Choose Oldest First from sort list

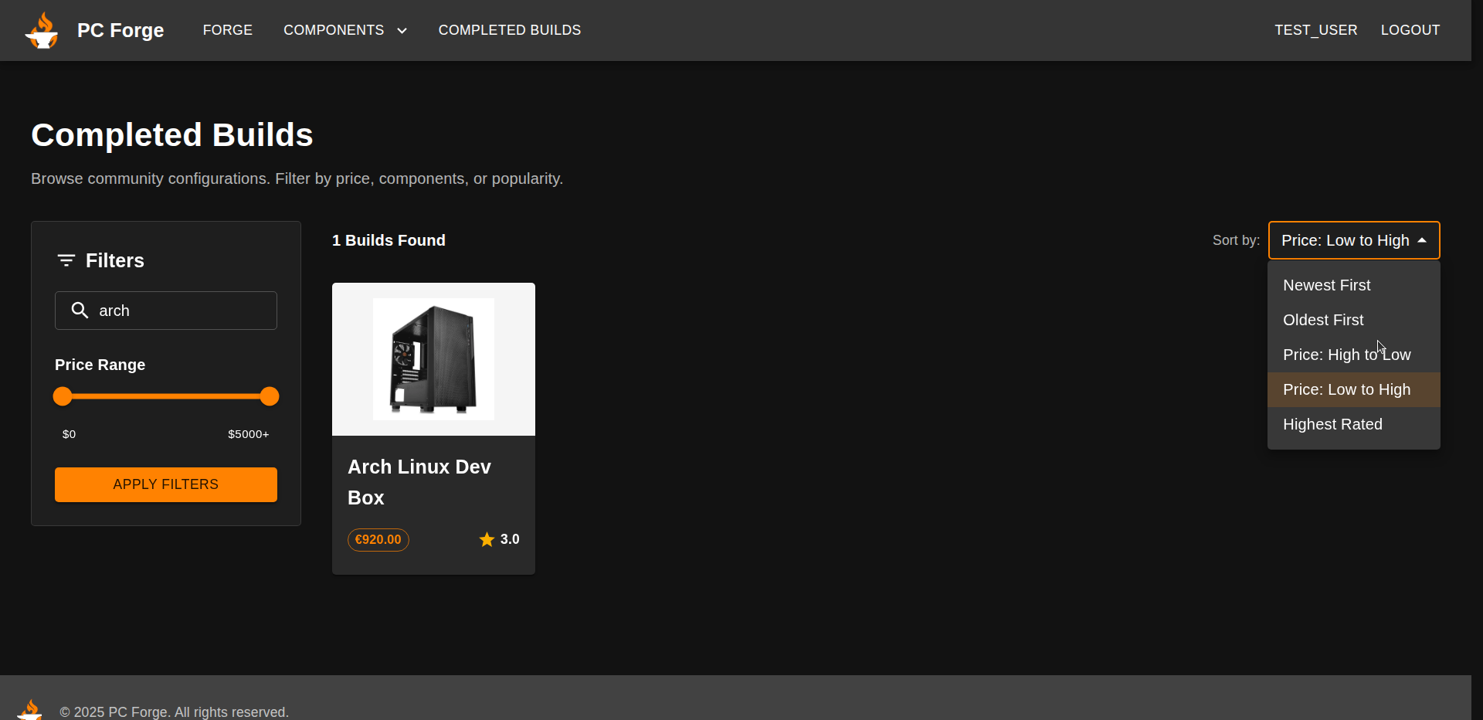(1323, 320)
